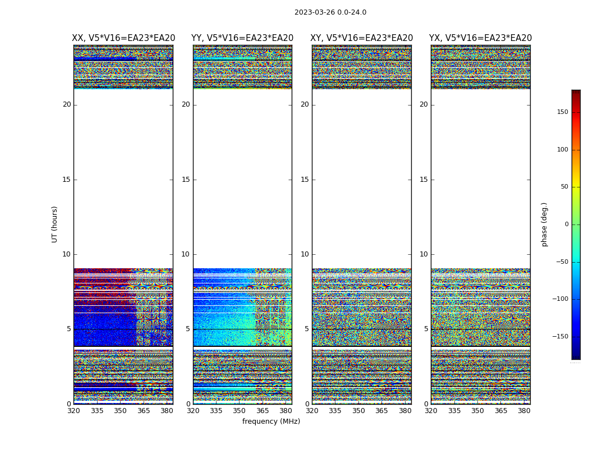Click the 15 hour tick of YY panel
Image resolution: width=589 pixels, height=449 pixels.
click(x=186, y=180)
